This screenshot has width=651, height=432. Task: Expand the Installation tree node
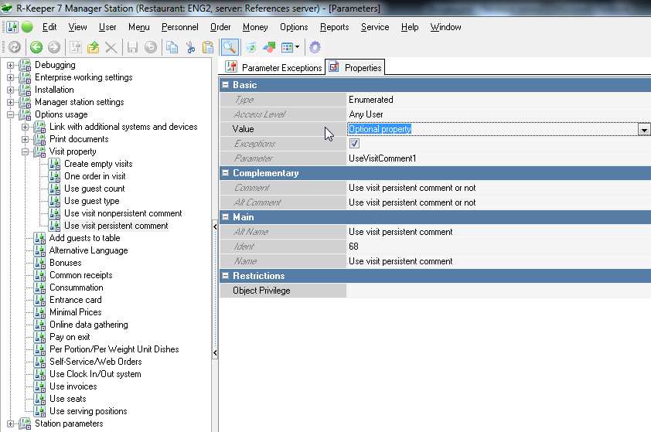point(10,90)
